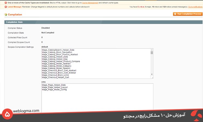Click the Compilation page title
The image size is (203, 122).
click(x=15, y=14)
